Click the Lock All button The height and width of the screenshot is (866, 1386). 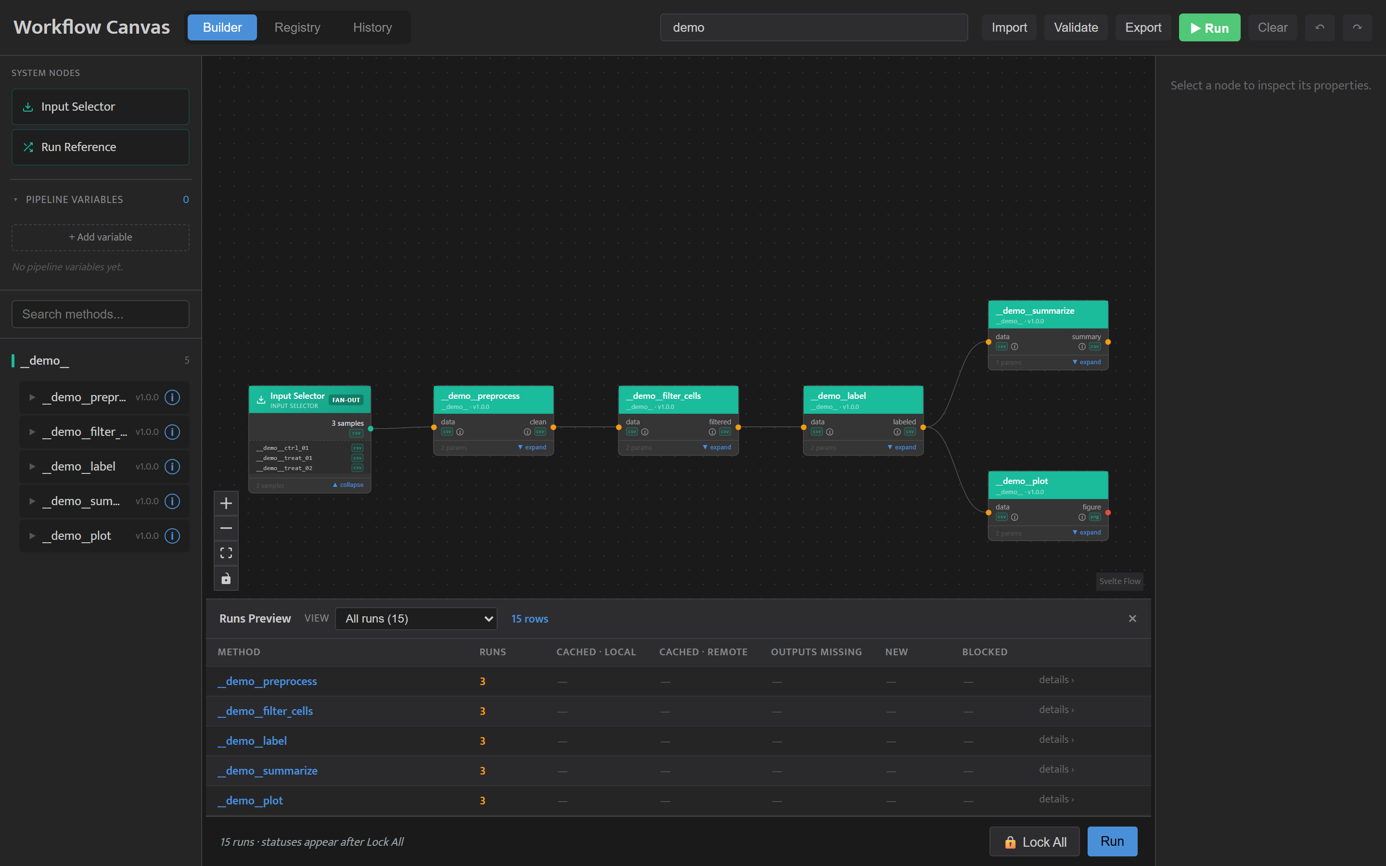pos(1034,841)
